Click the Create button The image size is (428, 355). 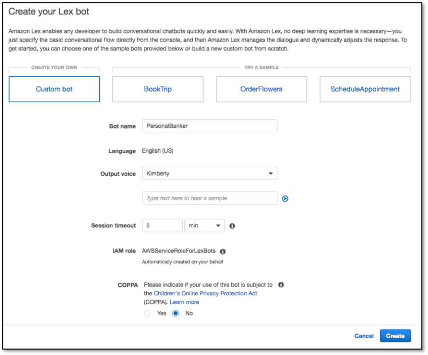395,336
